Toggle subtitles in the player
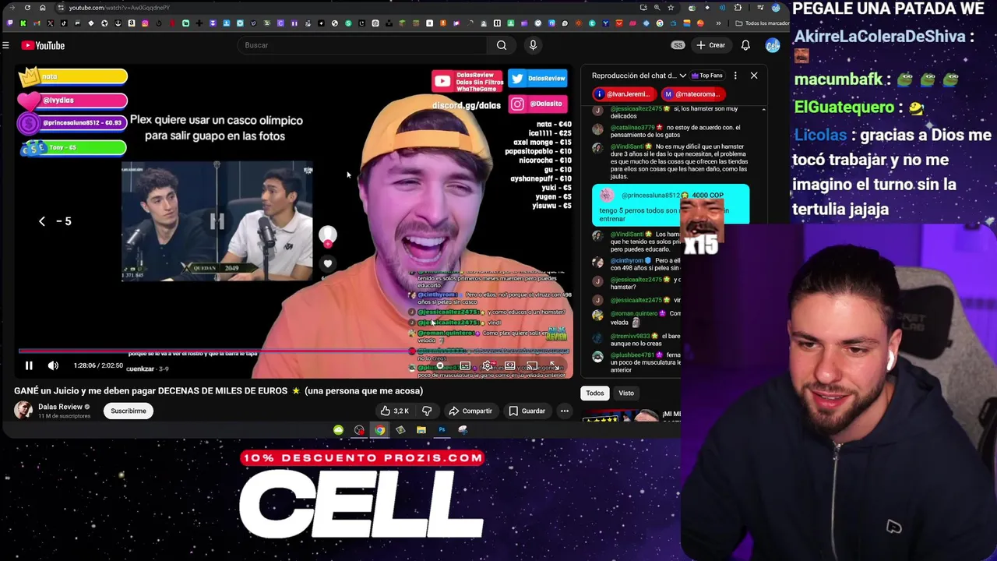The height and width of the screenshot is (561, 997). pyautogui.click(x=465, y=365)
